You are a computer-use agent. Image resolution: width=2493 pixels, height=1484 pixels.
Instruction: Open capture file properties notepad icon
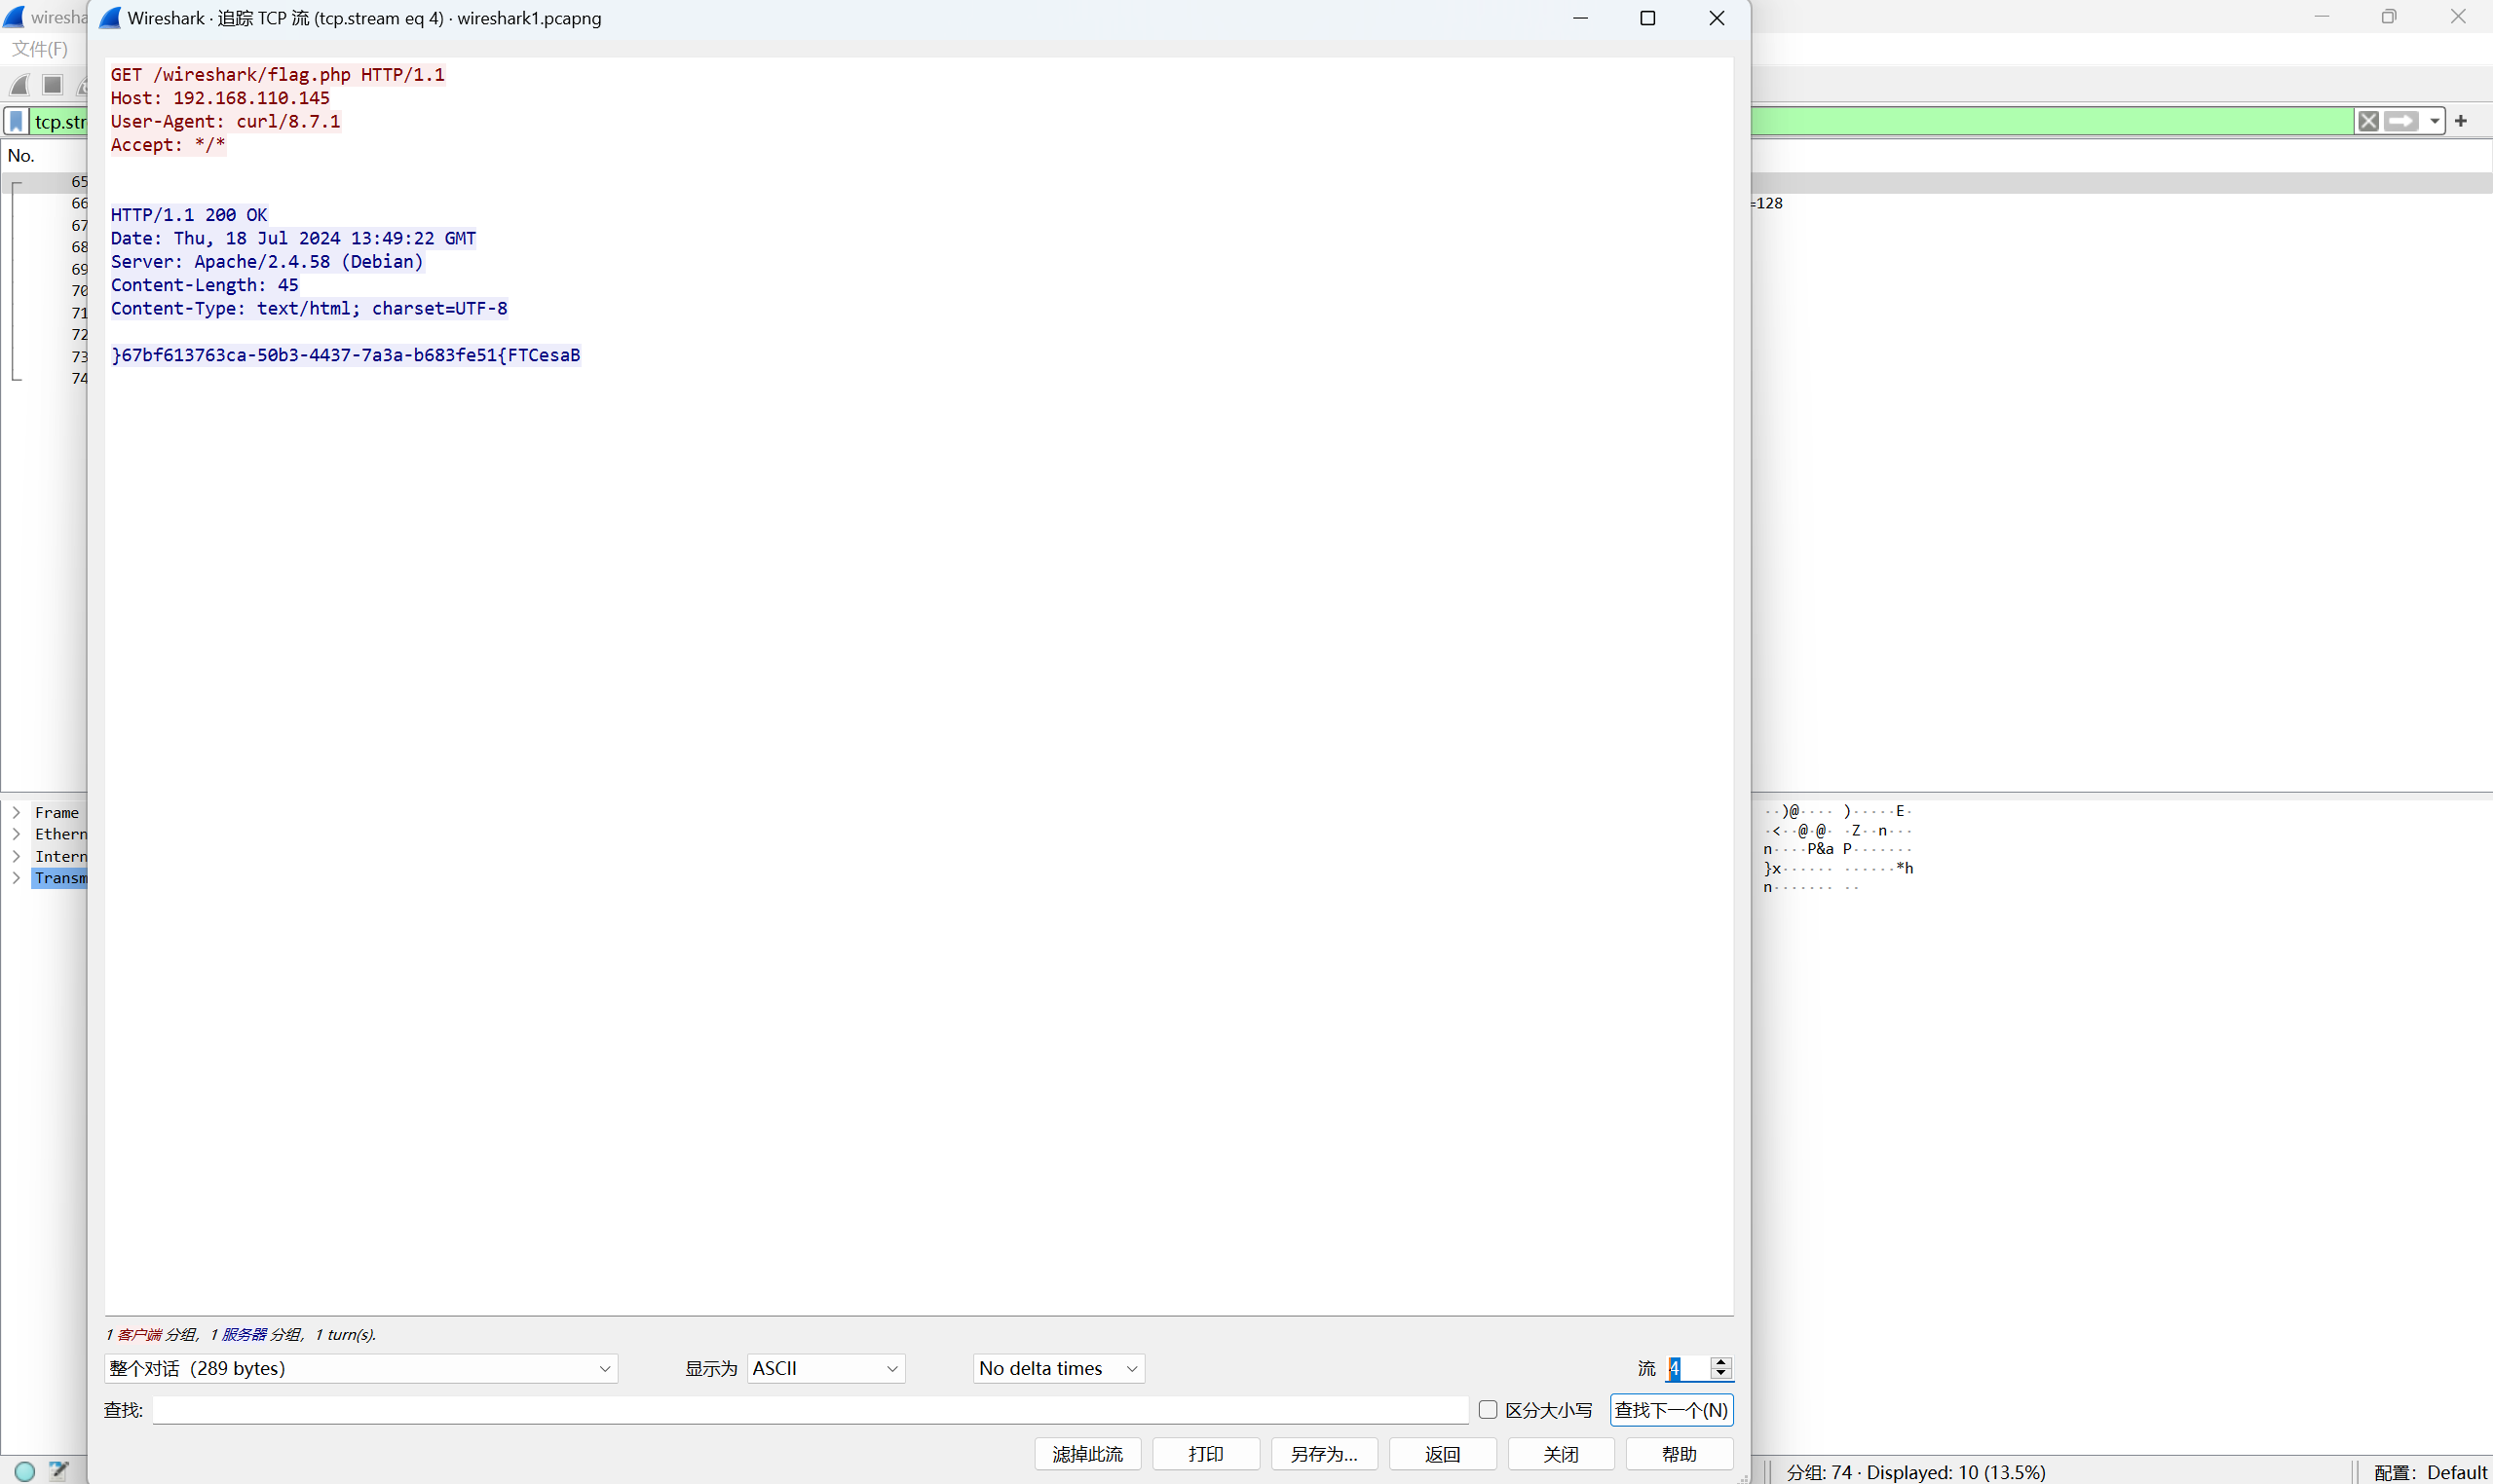click(59, 1471)
